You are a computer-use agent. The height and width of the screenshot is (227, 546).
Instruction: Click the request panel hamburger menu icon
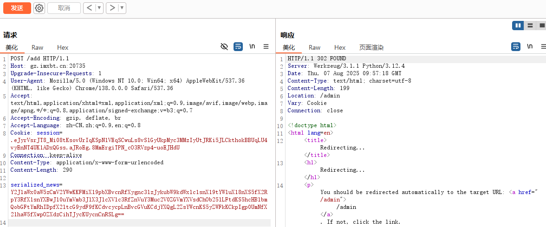point(266,46)
